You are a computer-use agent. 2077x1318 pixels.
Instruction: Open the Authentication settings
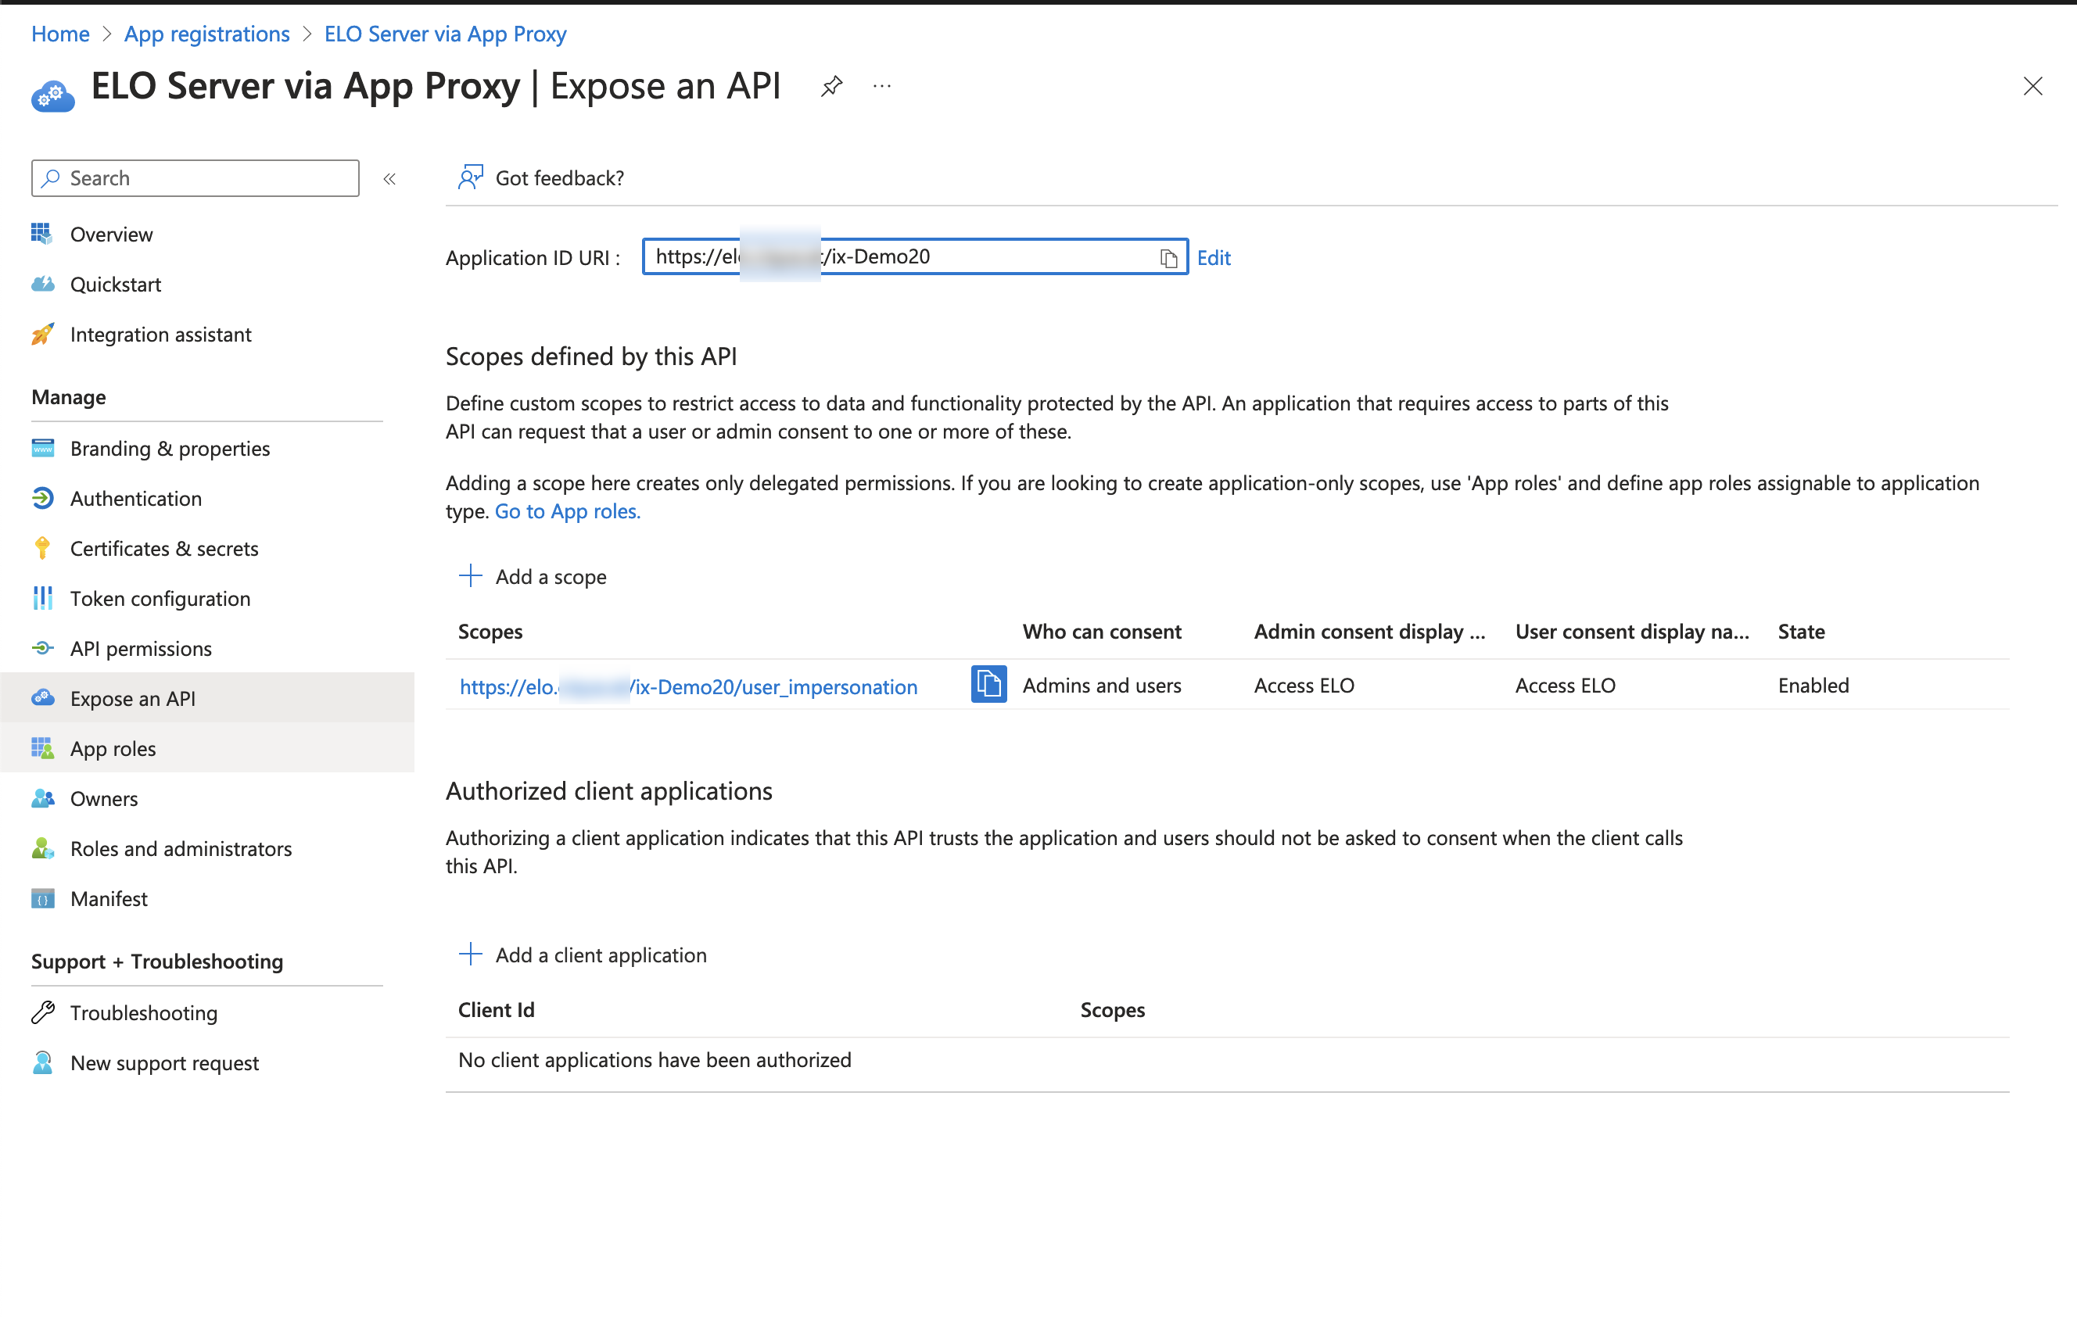pos(135,498)
